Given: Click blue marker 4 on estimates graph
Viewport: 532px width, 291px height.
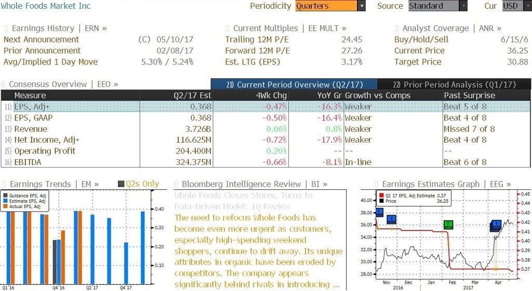Looking at the screenshot, I should tap(392, 219).
